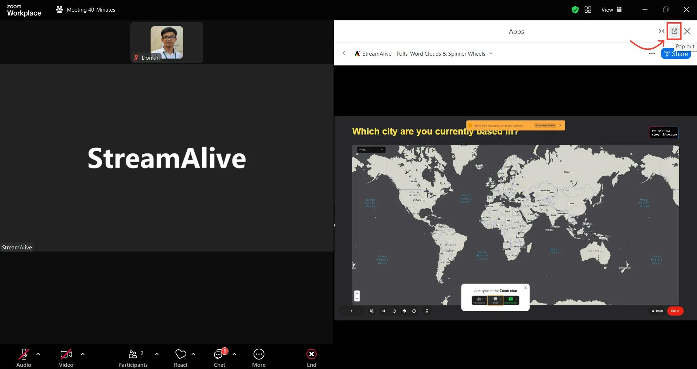
Task: Close the 'Just type in the Zoom chat' tooltip
Action: 526,288
